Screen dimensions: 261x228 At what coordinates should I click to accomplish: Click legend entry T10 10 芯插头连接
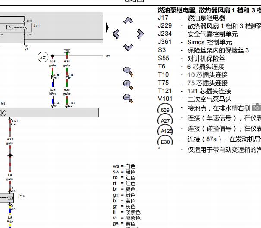[x=193, y=75]
